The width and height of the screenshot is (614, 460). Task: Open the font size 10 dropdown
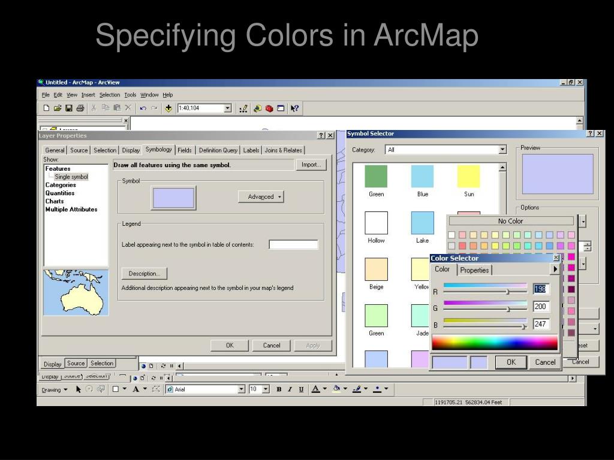click(266, 389)
